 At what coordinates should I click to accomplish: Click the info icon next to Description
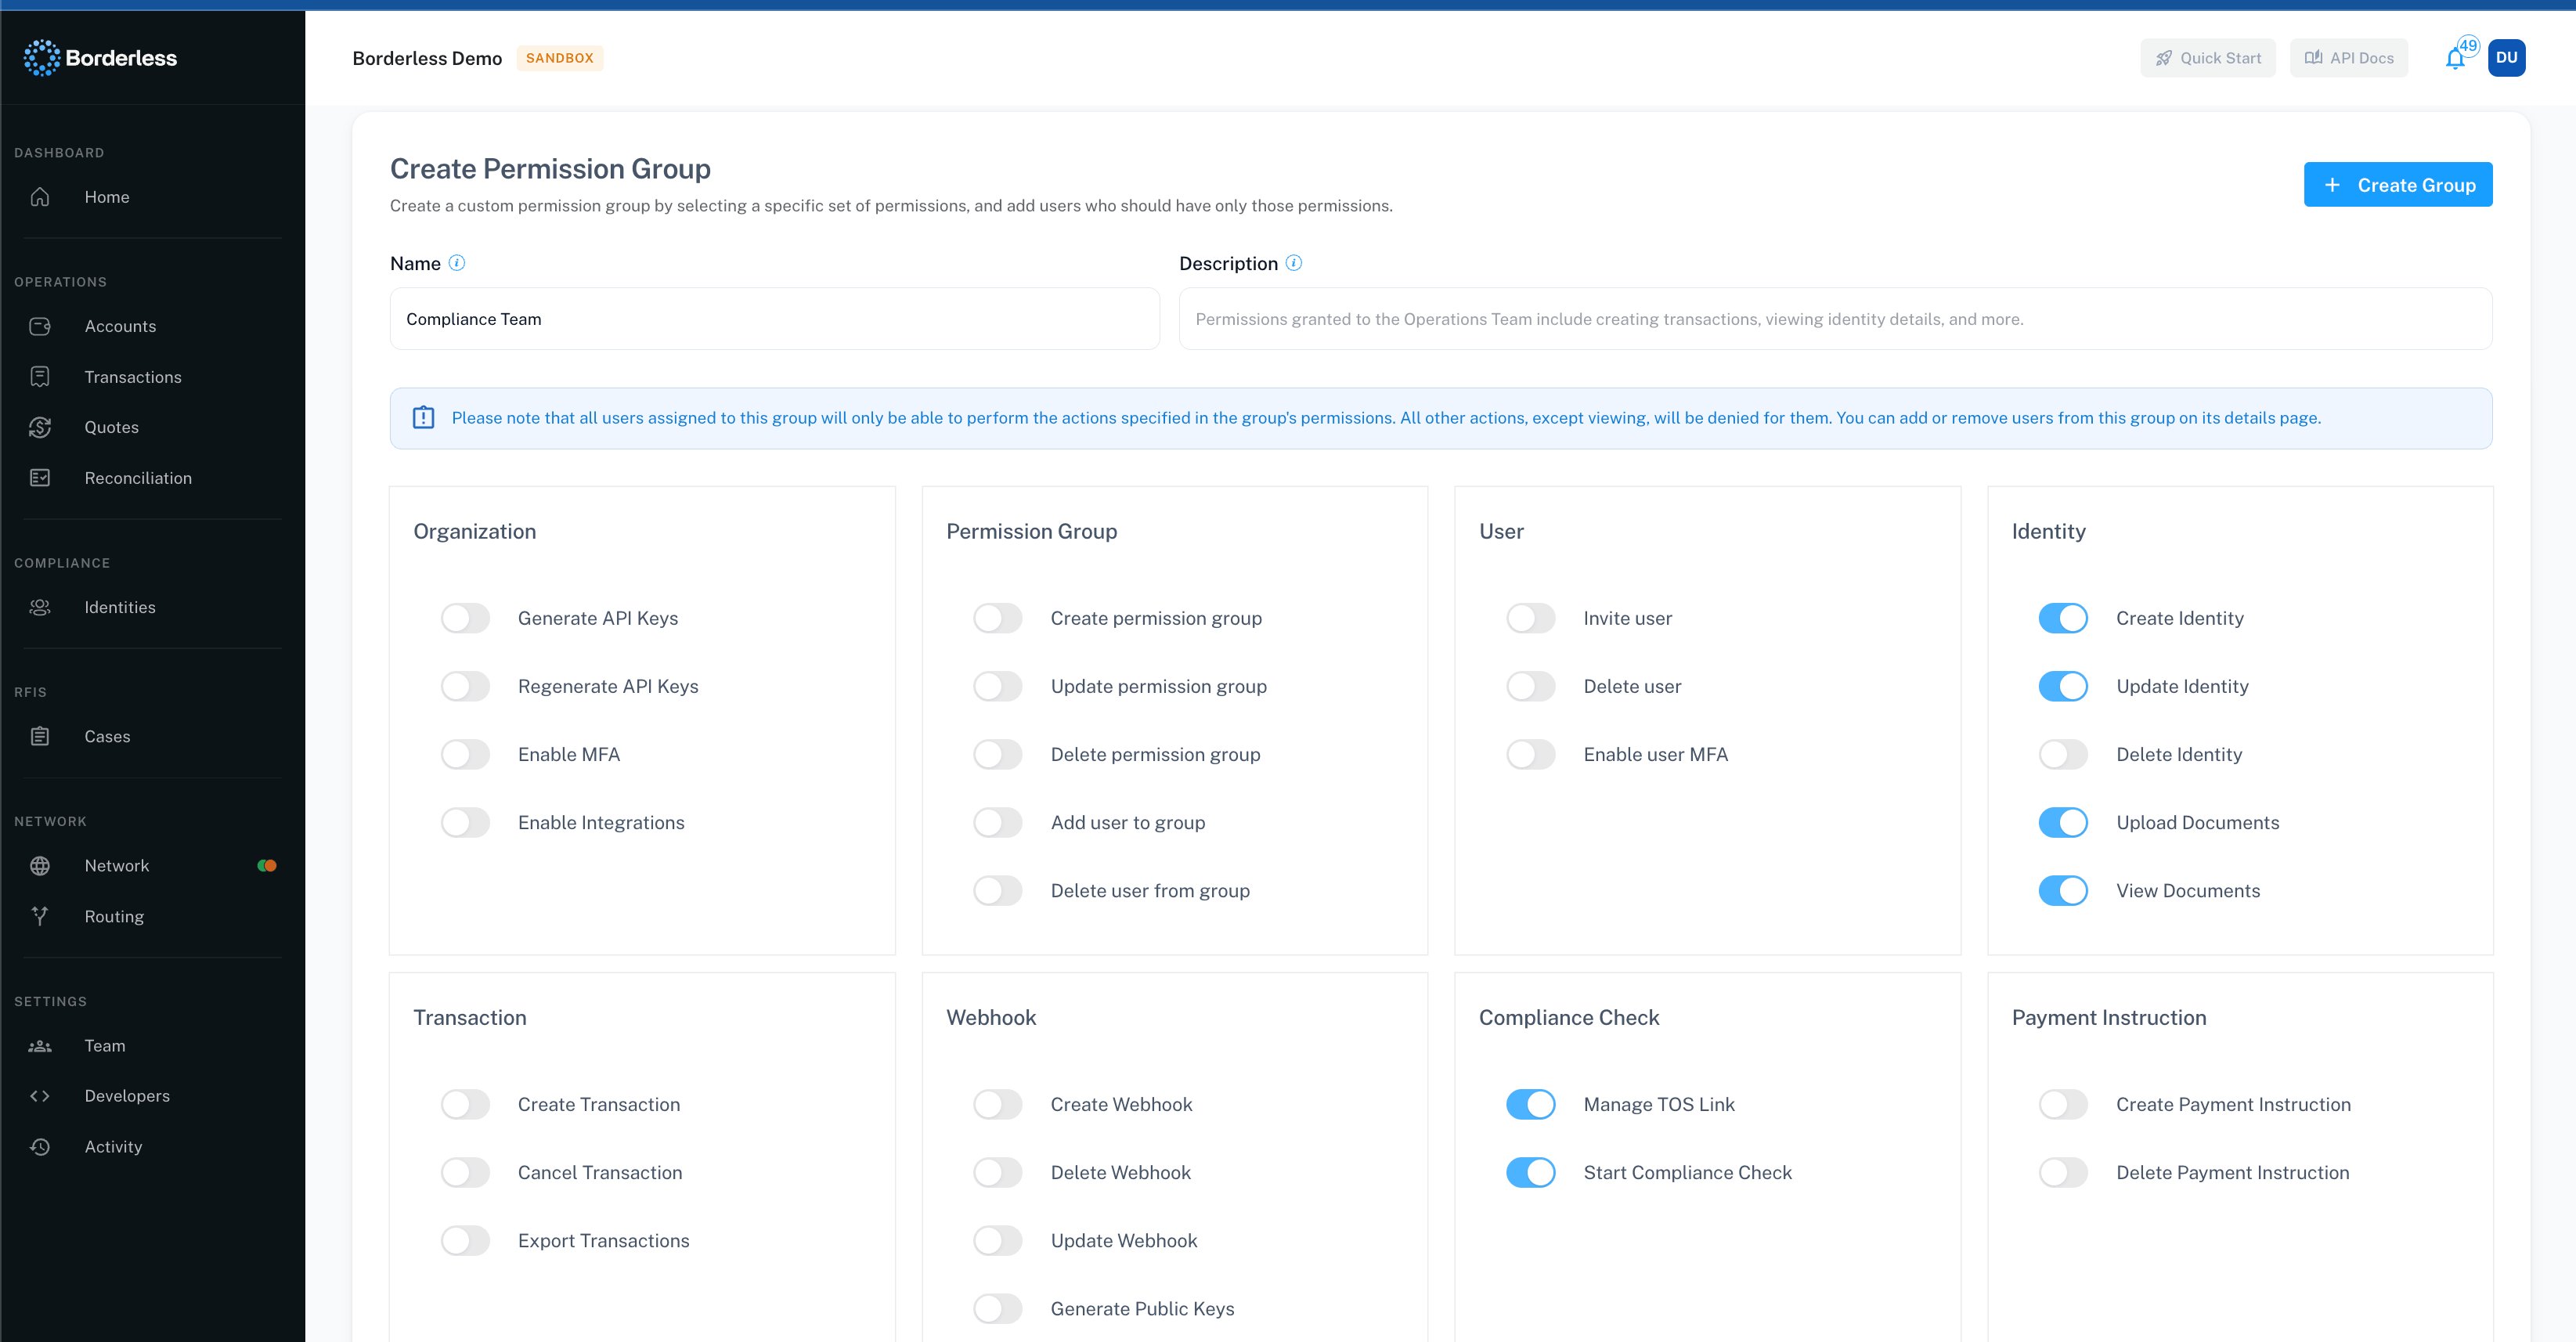click(x=1294, y=263)
